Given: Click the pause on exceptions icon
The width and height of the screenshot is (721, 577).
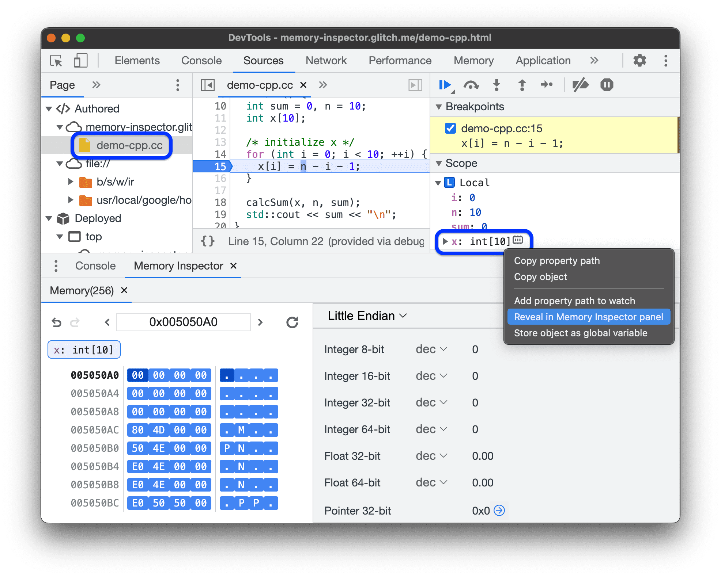Looking at the screenshot, I should [x=608, y=87].
